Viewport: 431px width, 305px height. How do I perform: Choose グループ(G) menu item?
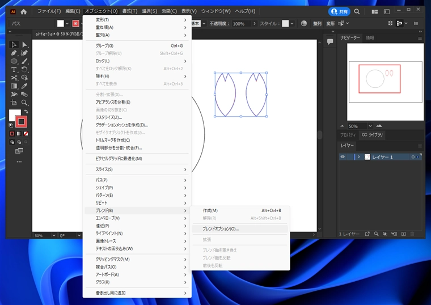coord(137,45)
